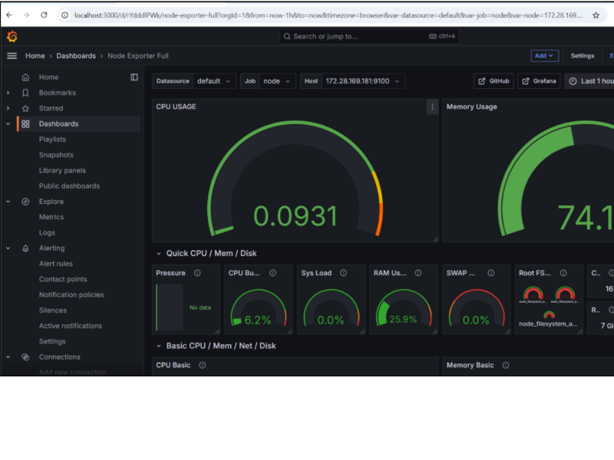Expand the Bookmarks section chevron
This screenshot has width=614, height=460.
8,93
